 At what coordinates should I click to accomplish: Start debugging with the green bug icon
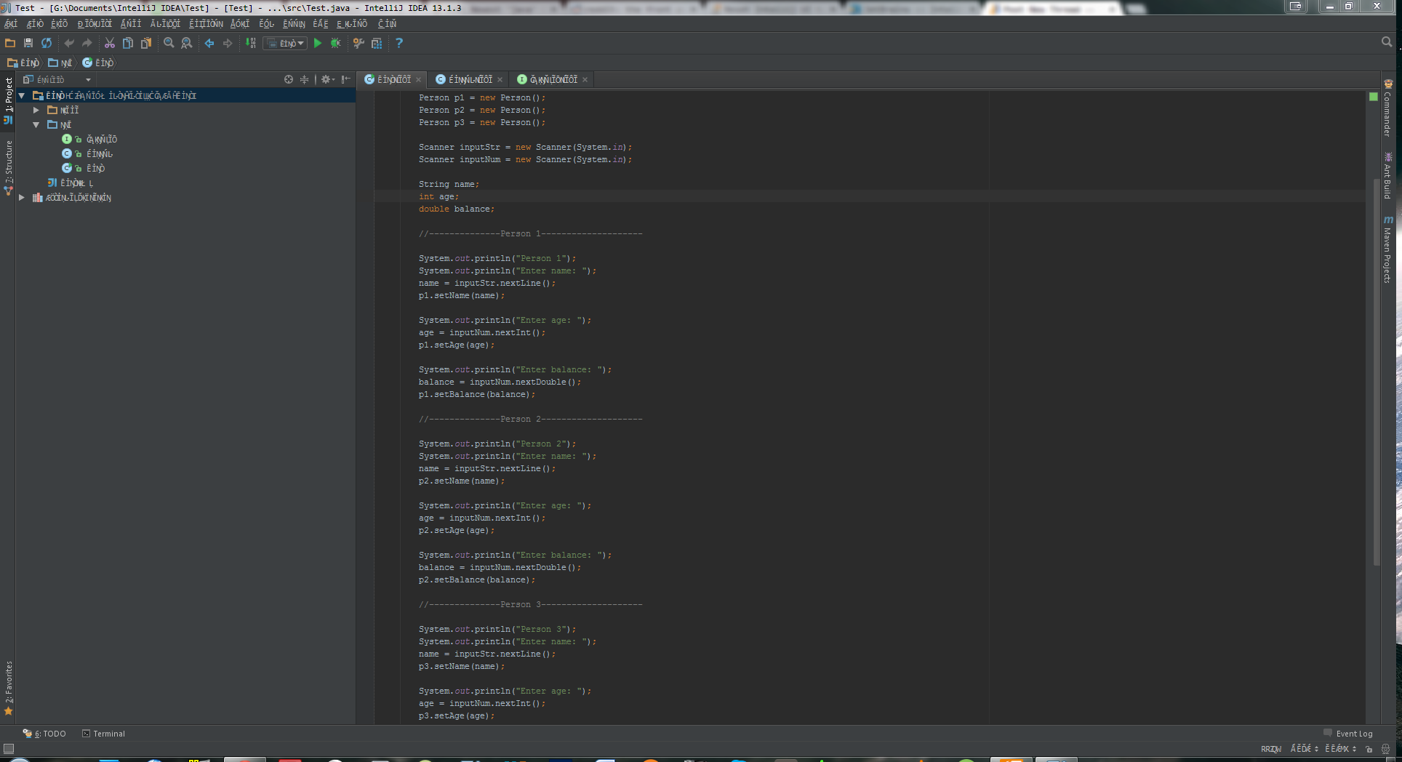pos(336,44)
